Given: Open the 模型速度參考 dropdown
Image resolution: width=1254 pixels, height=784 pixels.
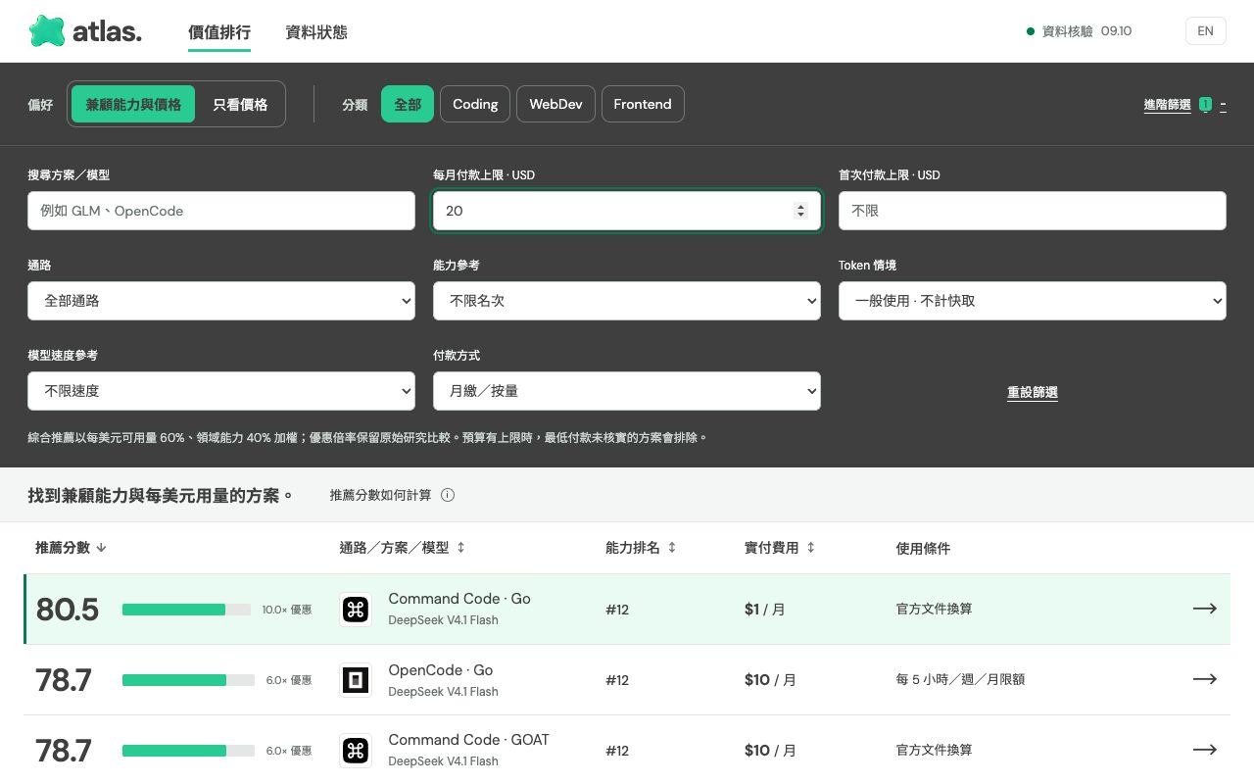Looking at the screenshot, I should (x=221, y=391).
